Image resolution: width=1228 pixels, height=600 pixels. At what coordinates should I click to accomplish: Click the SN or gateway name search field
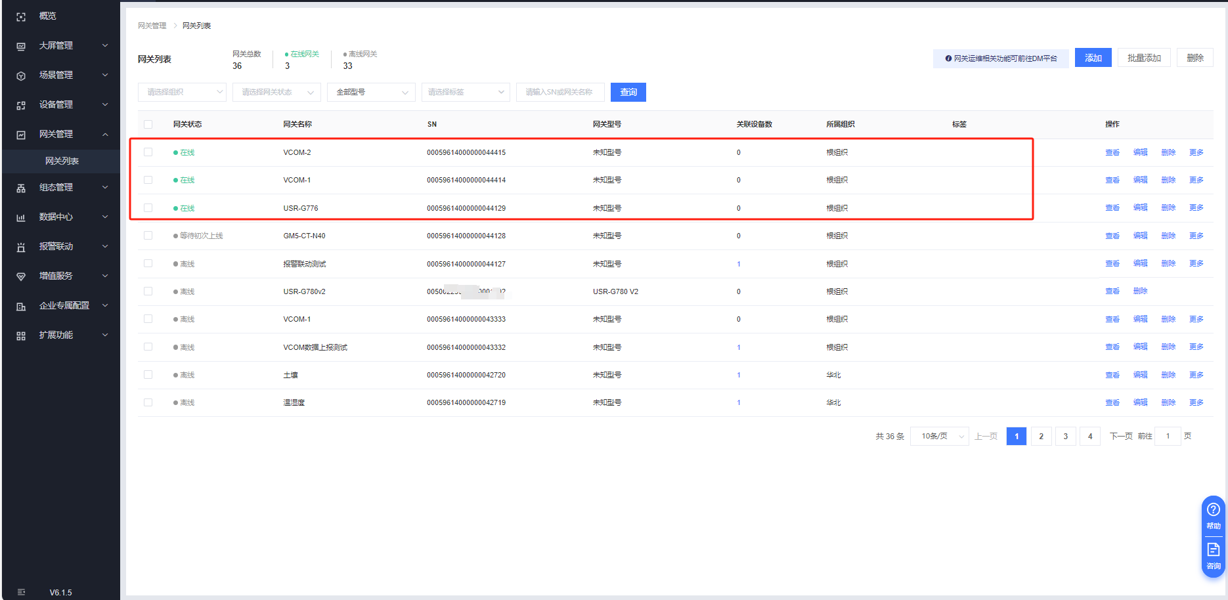pos(559,93)
